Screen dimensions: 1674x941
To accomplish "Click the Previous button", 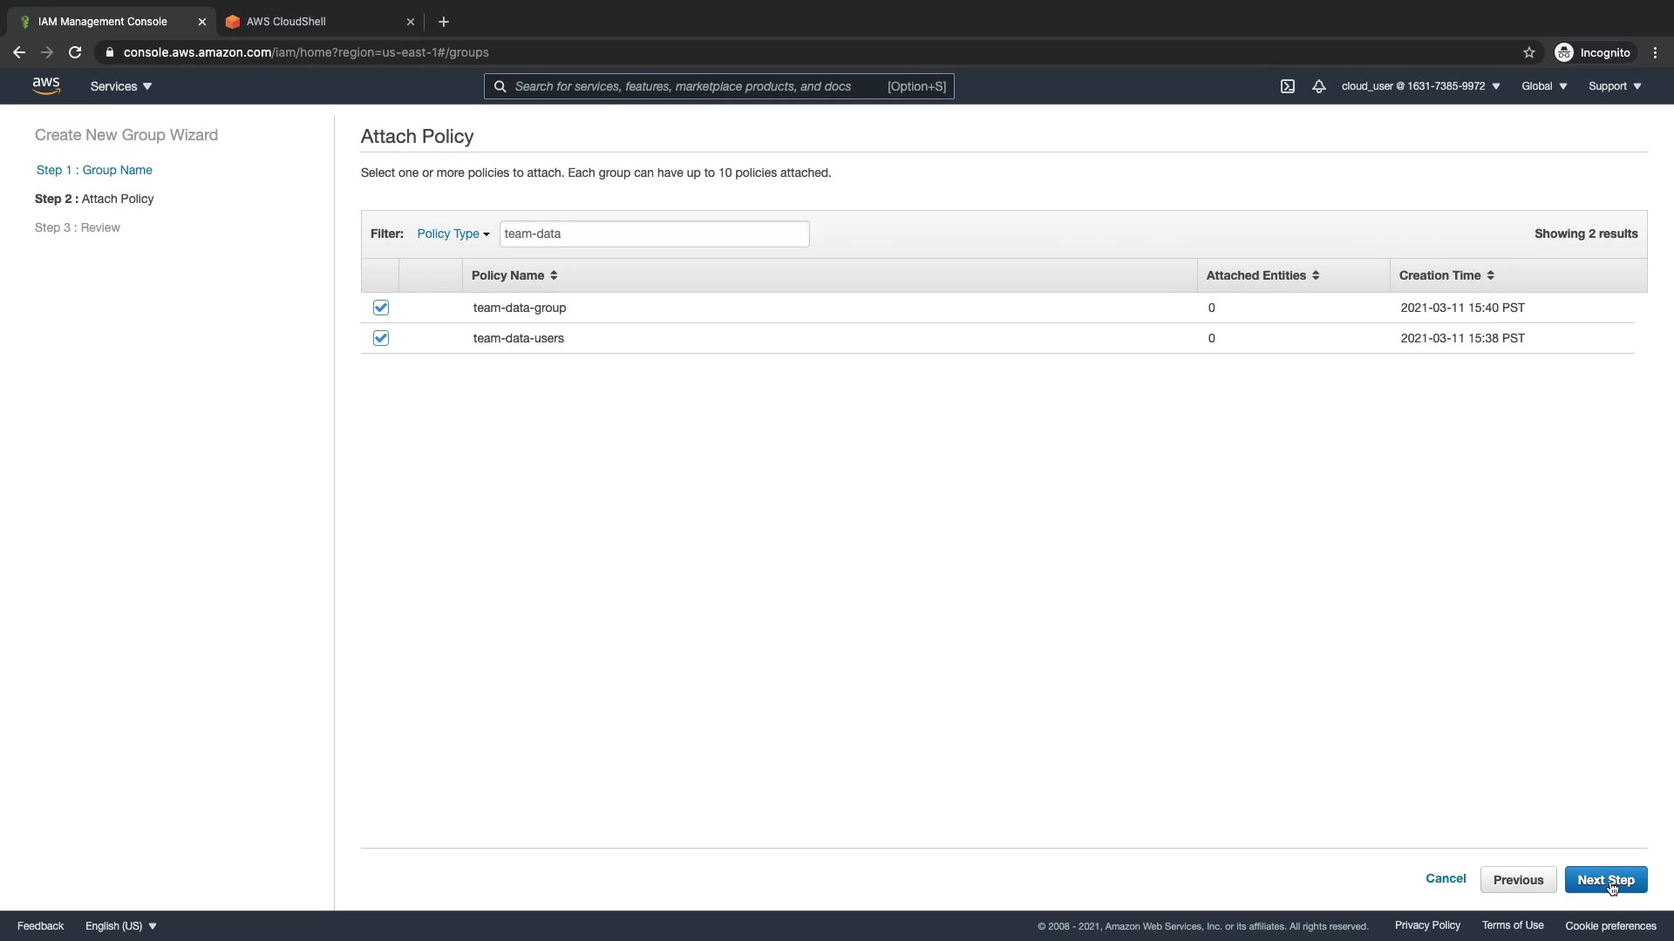I will tap(1518, 880).
